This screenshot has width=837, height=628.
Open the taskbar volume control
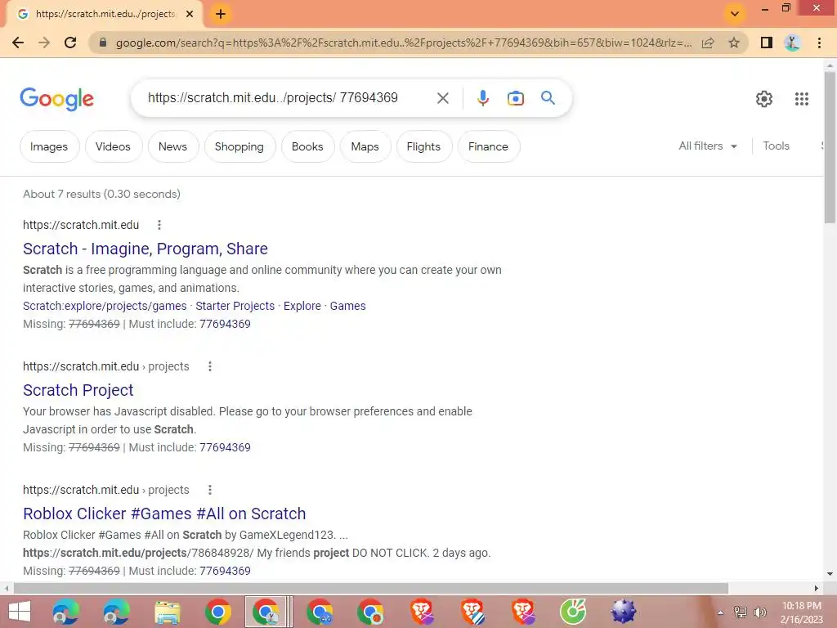[x=760, y=612]
